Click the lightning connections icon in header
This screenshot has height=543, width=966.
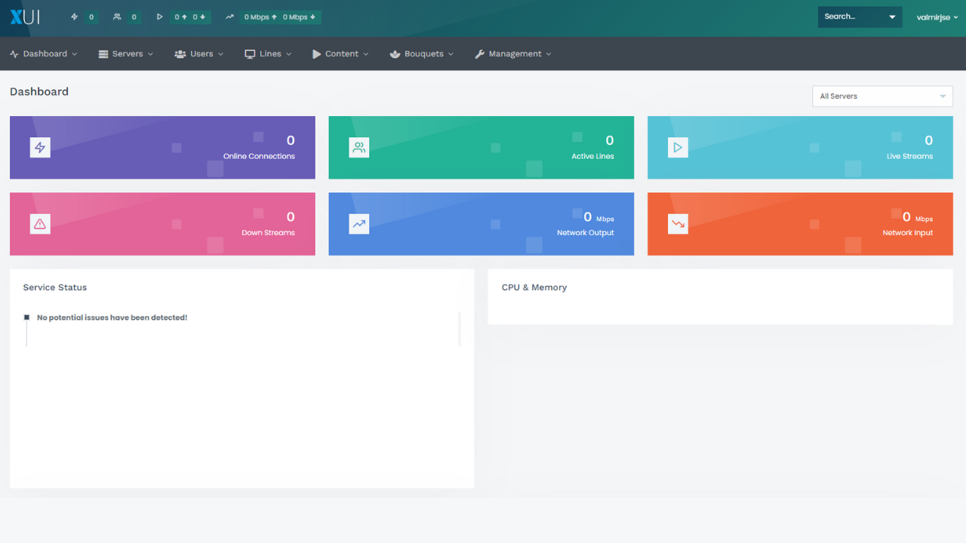[74, 17]
